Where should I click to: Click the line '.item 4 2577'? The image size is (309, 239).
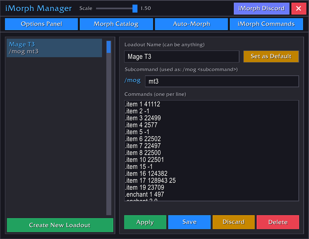[141, 125]
